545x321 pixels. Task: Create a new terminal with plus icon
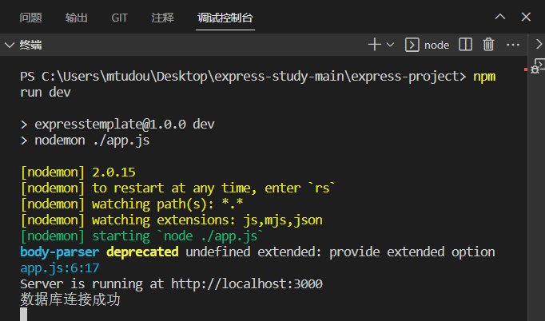click(375, 45)
